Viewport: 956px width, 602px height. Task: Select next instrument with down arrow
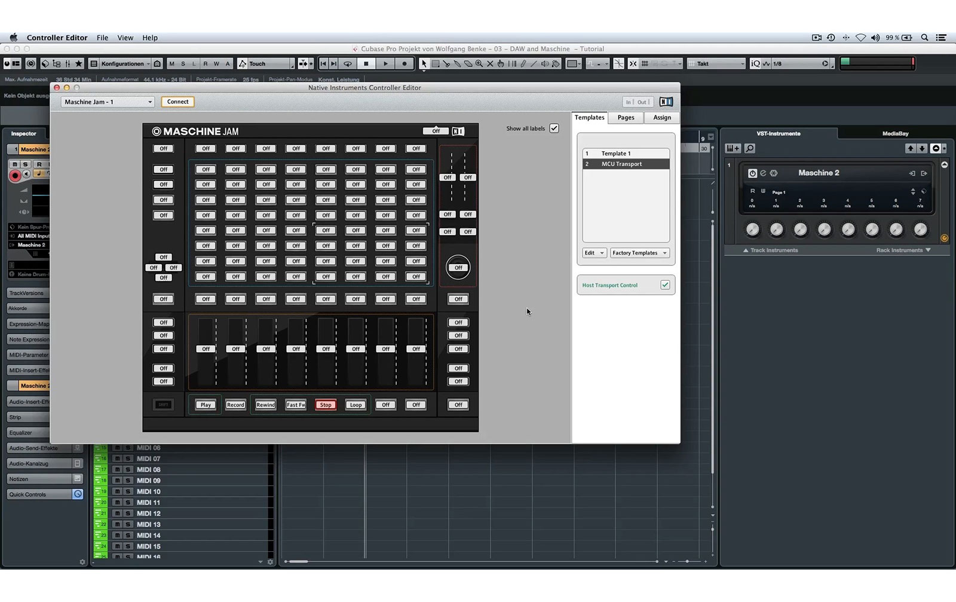(x=922, y=148)
